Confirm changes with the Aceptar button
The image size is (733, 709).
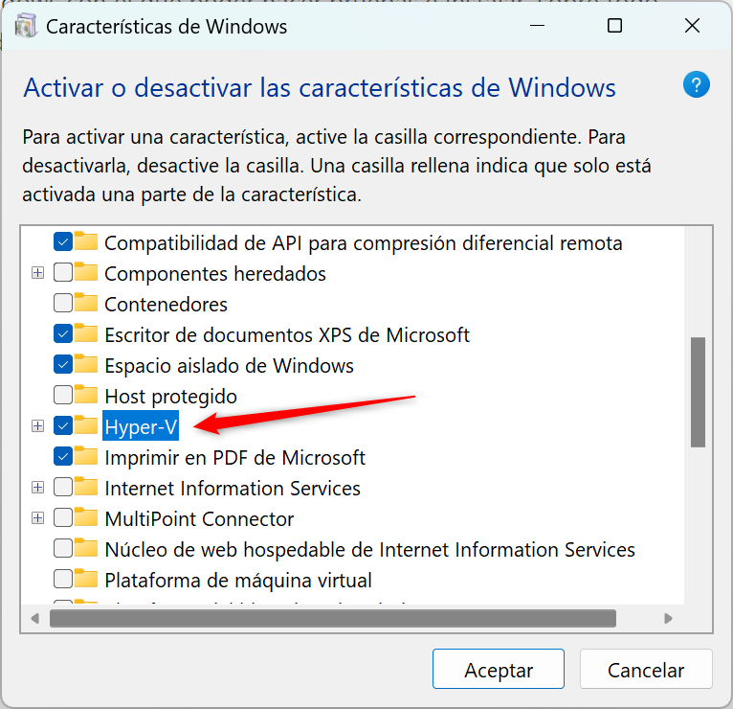click(499, 669)
